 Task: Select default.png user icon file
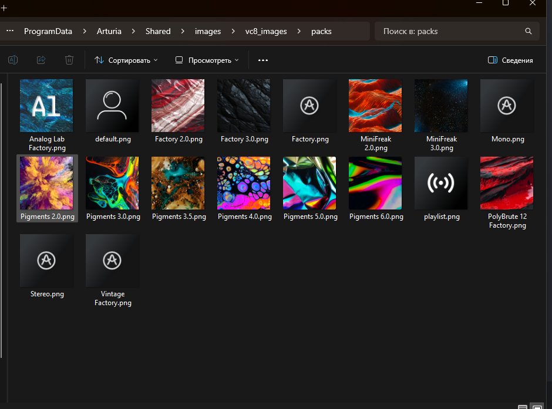(x=112, y=106)
